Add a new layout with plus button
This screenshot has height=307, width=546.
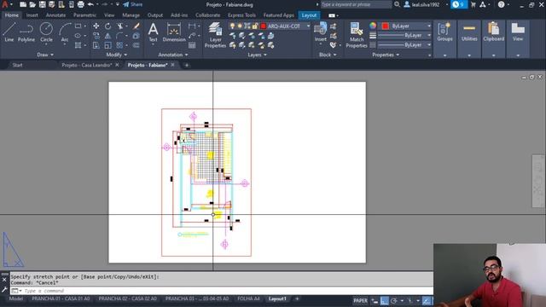coord(297,298)
